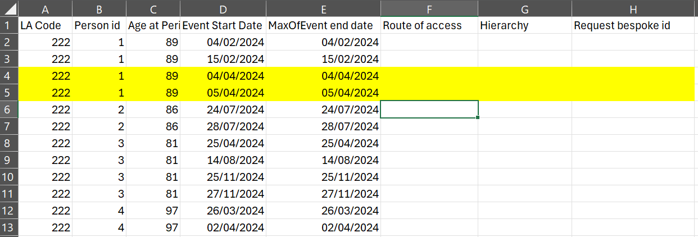Viewport: 698px width, 237px height.
Task: Click the Select All corner triangle
Action: click(9, 8)
